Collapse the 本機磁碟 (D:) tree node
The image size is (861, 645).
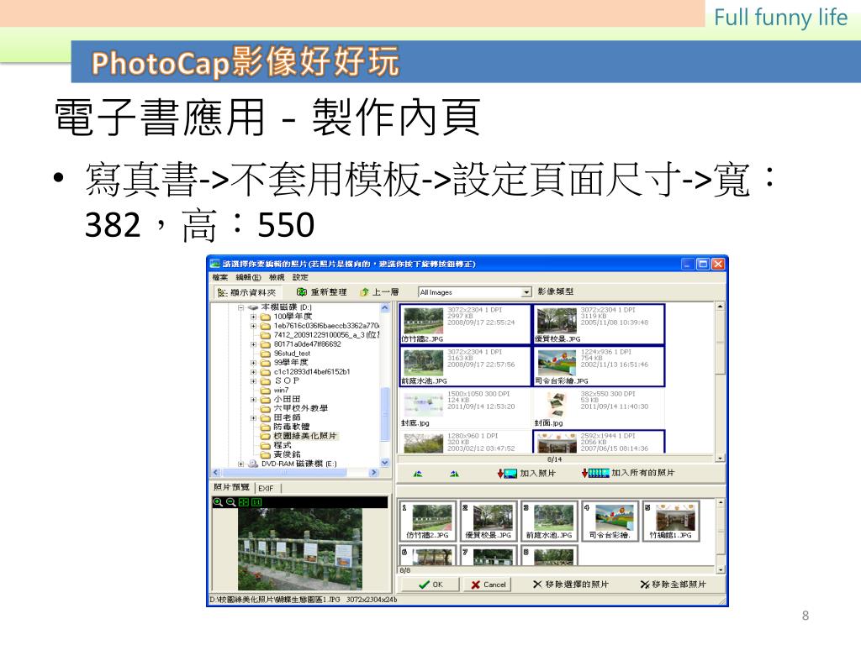click(x=240, y=307)
